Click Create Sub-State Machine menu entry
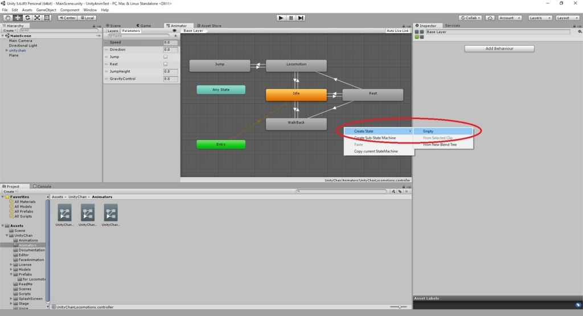 tap(379, 138)
